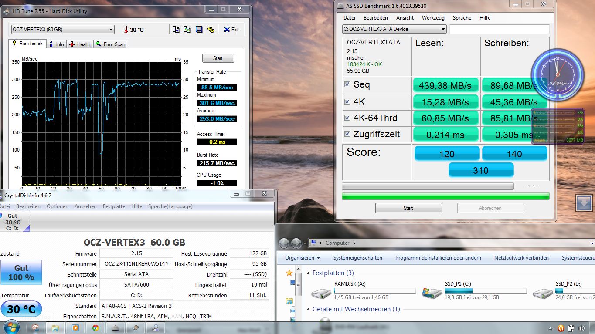The image size is (595, 334).
Task: Click the Seq read result 439,38 MB/s
Action: (445, 85)
